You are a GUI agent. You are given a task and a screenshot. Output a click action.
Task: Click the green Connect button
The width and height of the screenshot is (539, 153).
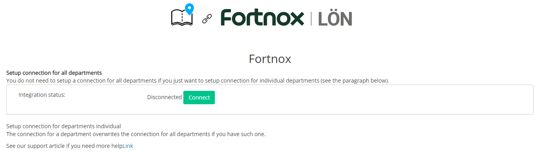pyautogui.click(x=199, y=98)
